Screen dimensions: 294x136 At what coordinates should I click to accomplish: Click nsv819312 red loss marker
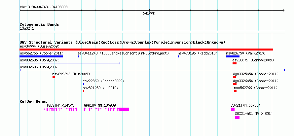point(54,77)
